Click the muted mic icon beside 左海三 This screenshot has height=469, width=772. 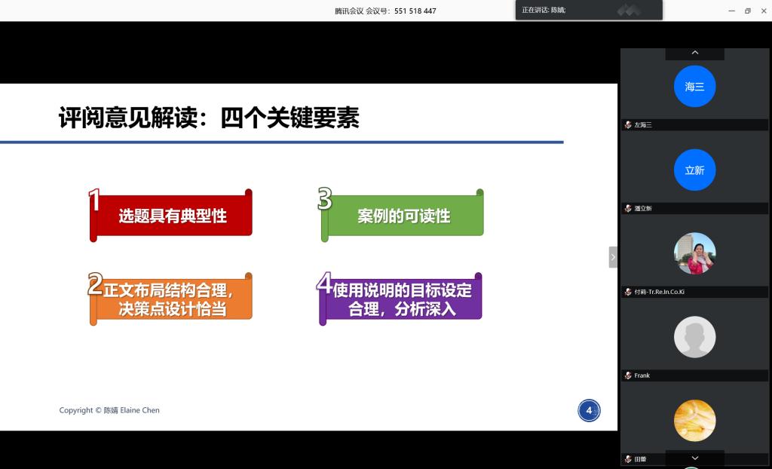pyautogui.click(x=628, y=125)
